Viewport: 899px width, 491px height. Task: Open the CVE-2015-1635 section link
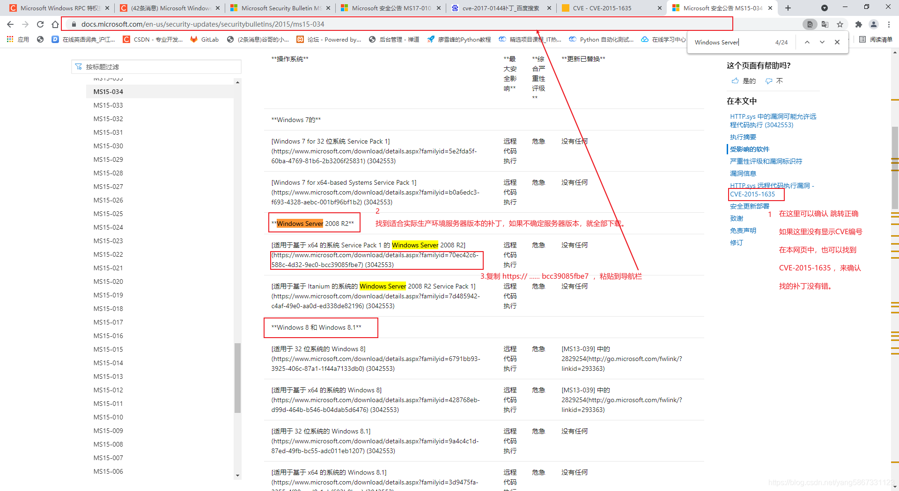point(752,194)
